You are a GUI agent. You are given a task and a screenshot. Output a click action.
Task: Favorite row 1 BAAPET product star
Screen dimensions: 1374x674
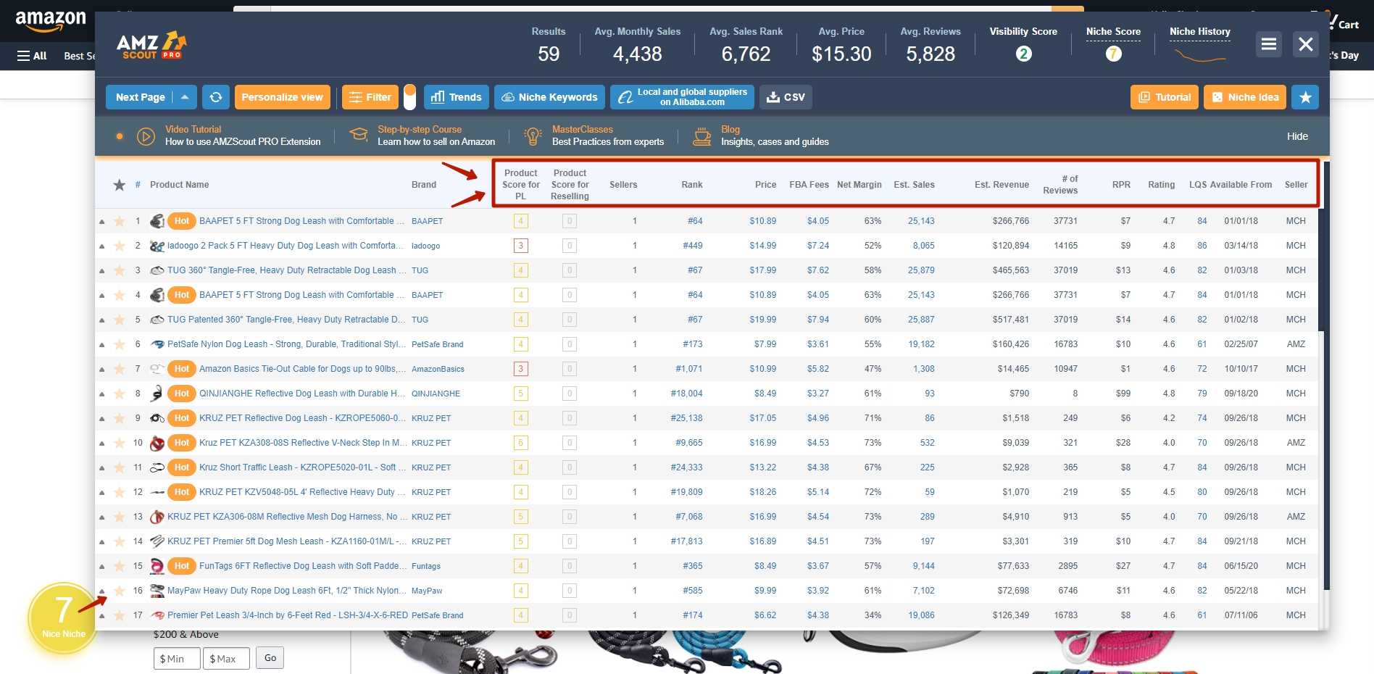pyautogui.click(x=119, y=221)
